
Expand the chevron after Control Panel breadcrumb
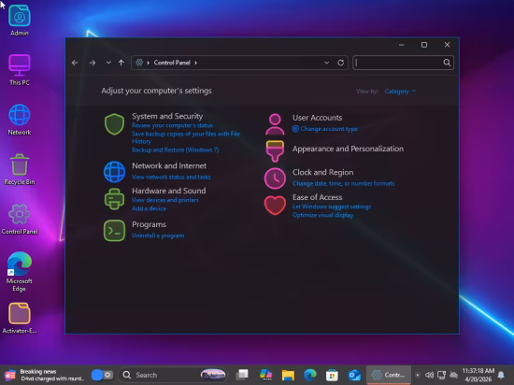click(195, 63)
